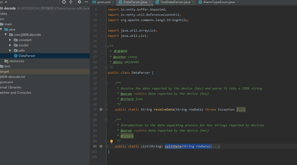Viewport: 297px width, 165px height.
Task: Click the collapsed {...} placeholder of splitData
Action: 215,146
